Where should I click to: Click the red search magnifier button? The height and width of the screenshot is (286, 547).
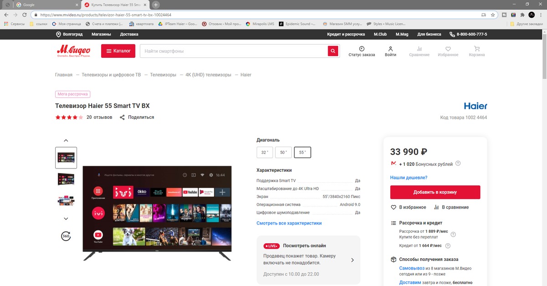[x=333, y=51]
